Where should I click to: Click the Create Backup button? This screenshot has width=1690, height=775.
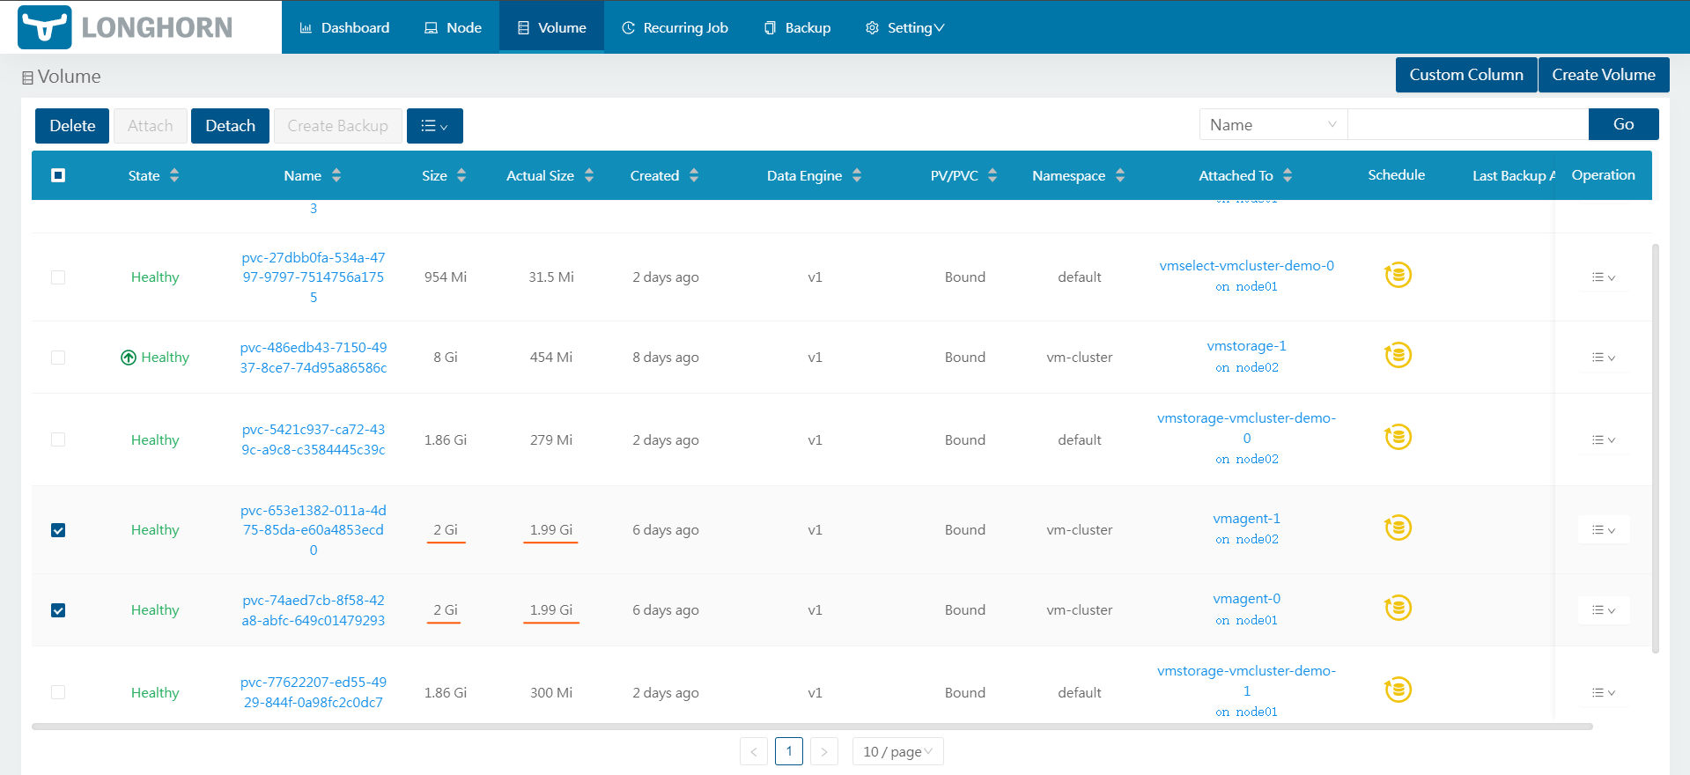[337, 126]
